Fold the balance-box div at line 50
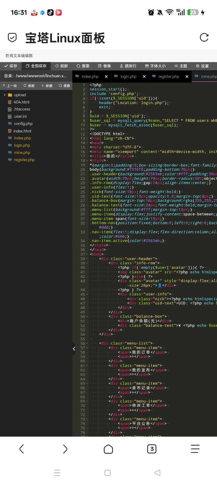 pos(87,317)
